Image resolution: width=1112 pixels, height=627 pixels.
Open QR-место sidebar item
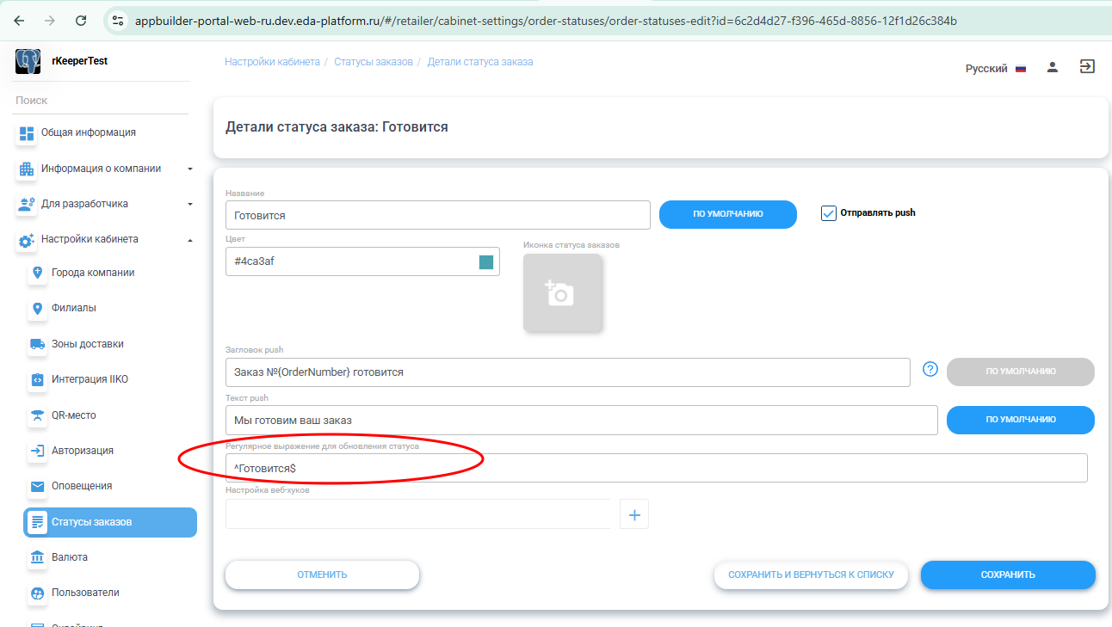73,415
